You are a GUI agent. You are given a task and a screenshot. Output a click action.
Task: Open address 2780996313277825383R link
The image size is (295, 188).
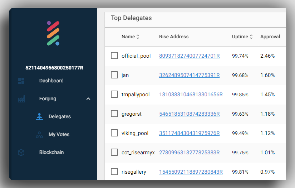(x=189, y=153)
